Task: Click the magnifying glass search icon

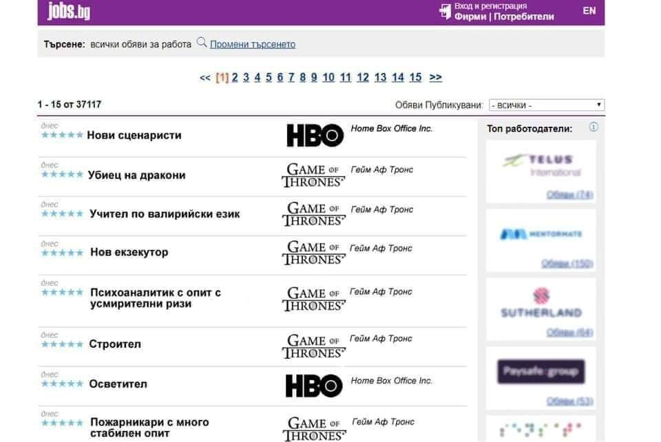Action: [202, 43]
